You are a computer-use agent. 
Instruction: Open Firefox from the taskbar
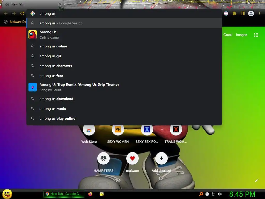[90, 194]
